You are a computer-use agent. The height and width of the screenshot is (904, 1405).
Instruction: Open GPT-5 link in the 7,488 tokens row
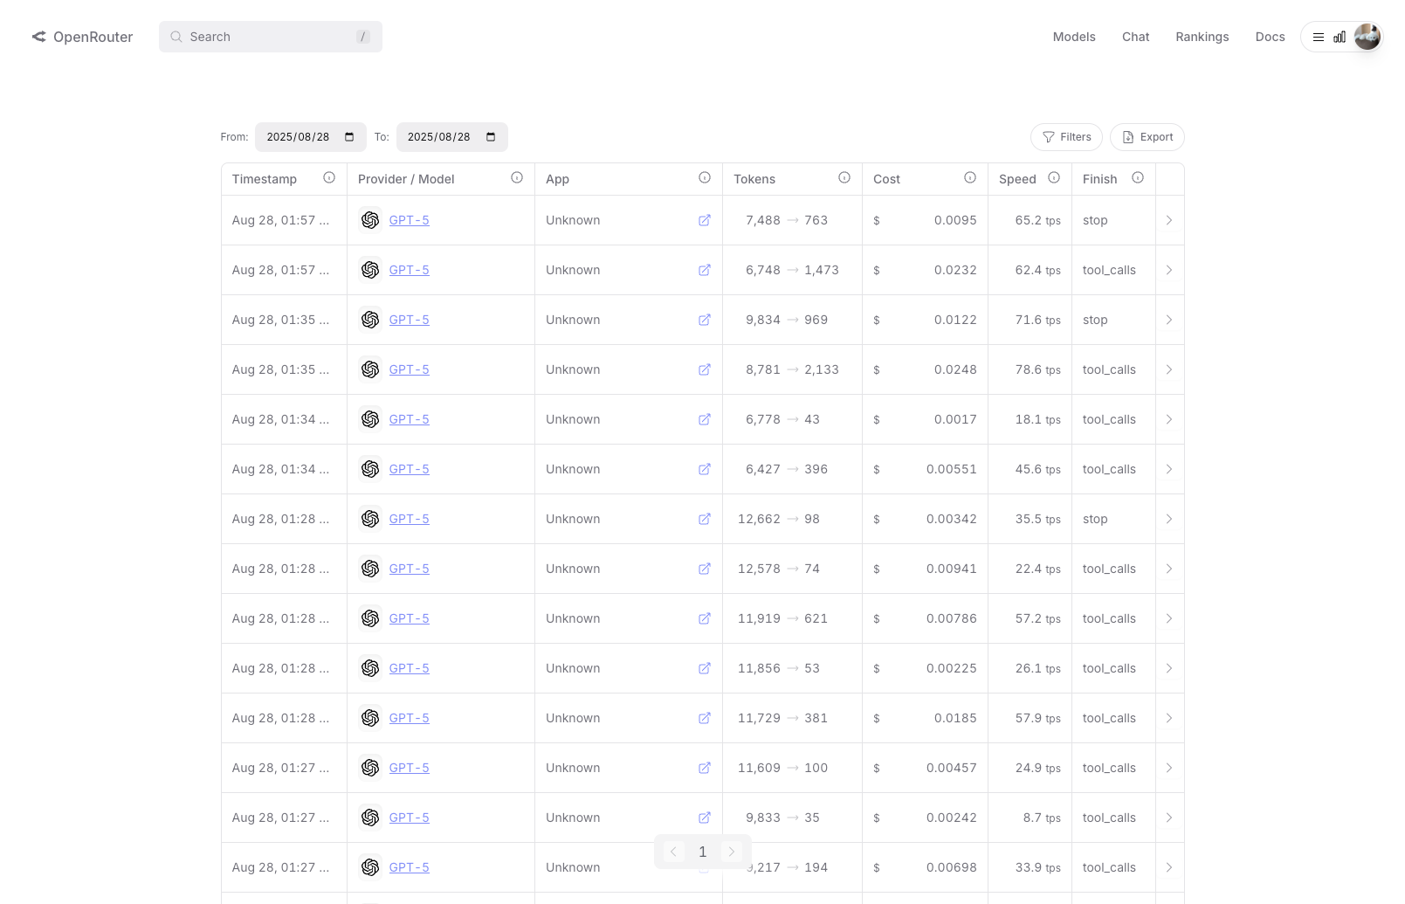coord(409,220)
